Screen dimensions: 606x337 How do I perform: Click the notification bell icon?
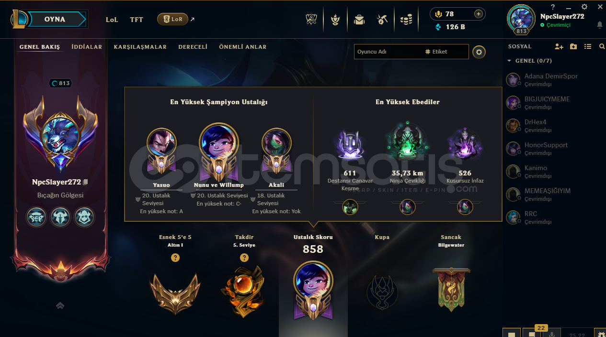coord(600,25)
